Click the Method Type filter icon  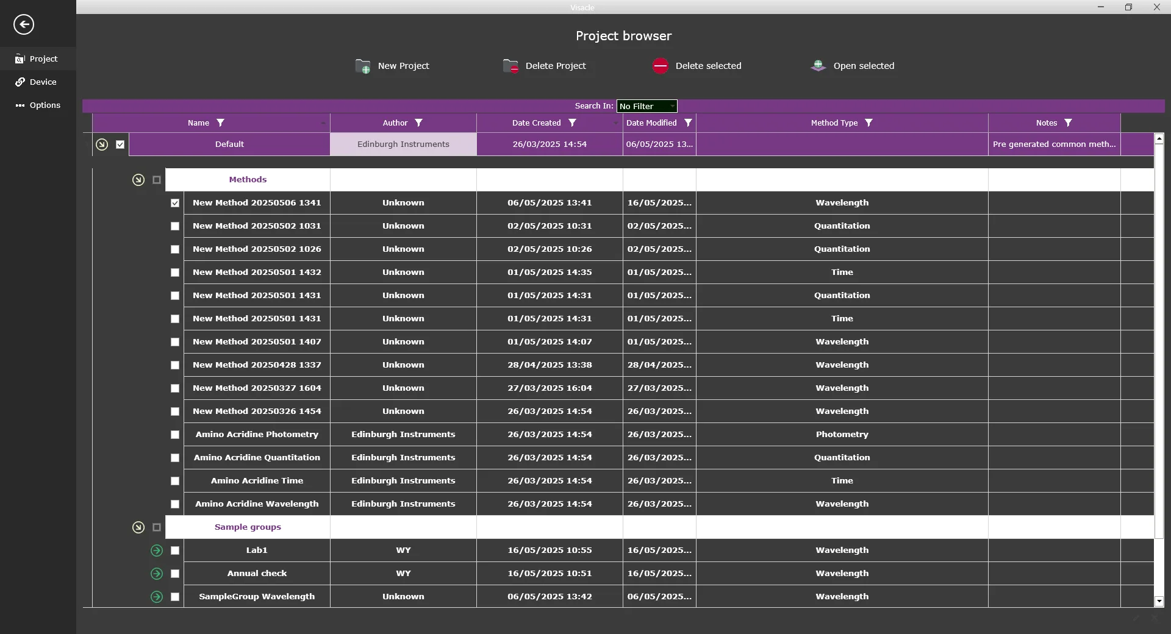868,123
